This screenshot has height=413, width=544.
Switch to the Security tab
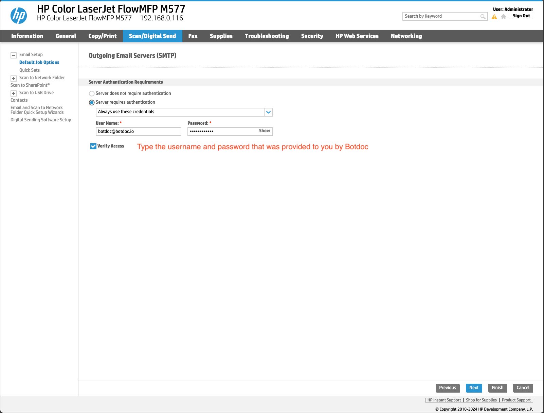click(x=312, y=36)
